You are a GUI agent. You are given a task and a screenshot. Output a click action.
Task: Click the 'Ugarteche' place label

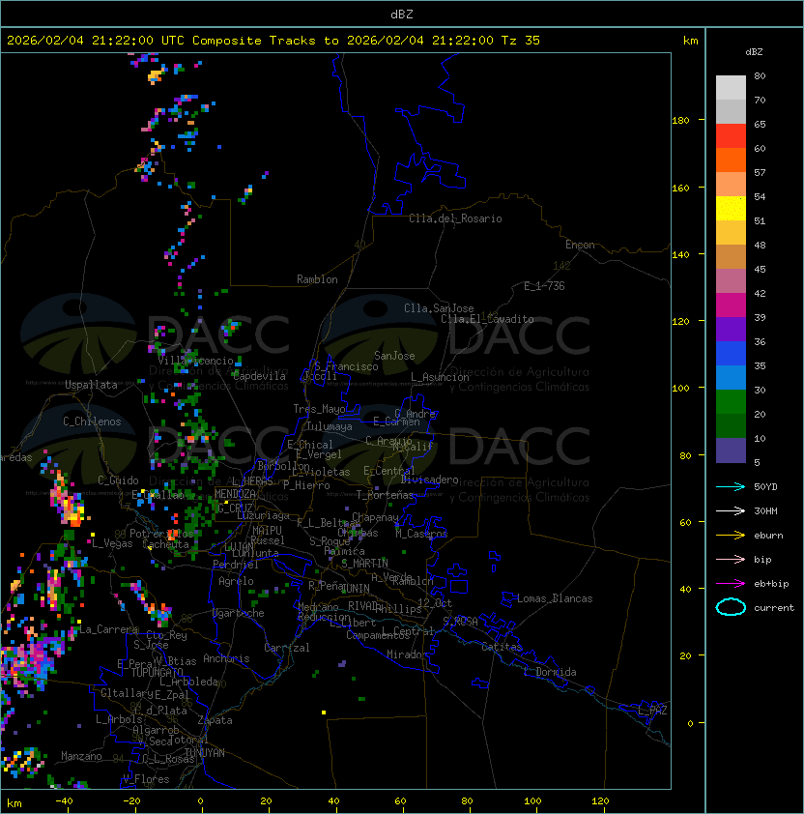[x=239, y=613]
